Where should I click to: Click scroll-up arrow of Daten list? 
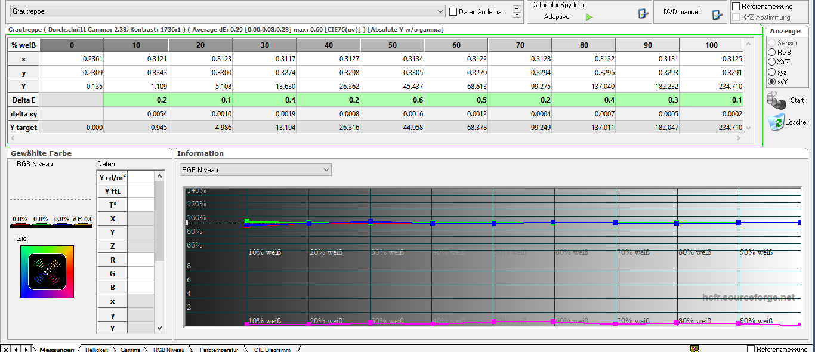(x=159, y=176)
